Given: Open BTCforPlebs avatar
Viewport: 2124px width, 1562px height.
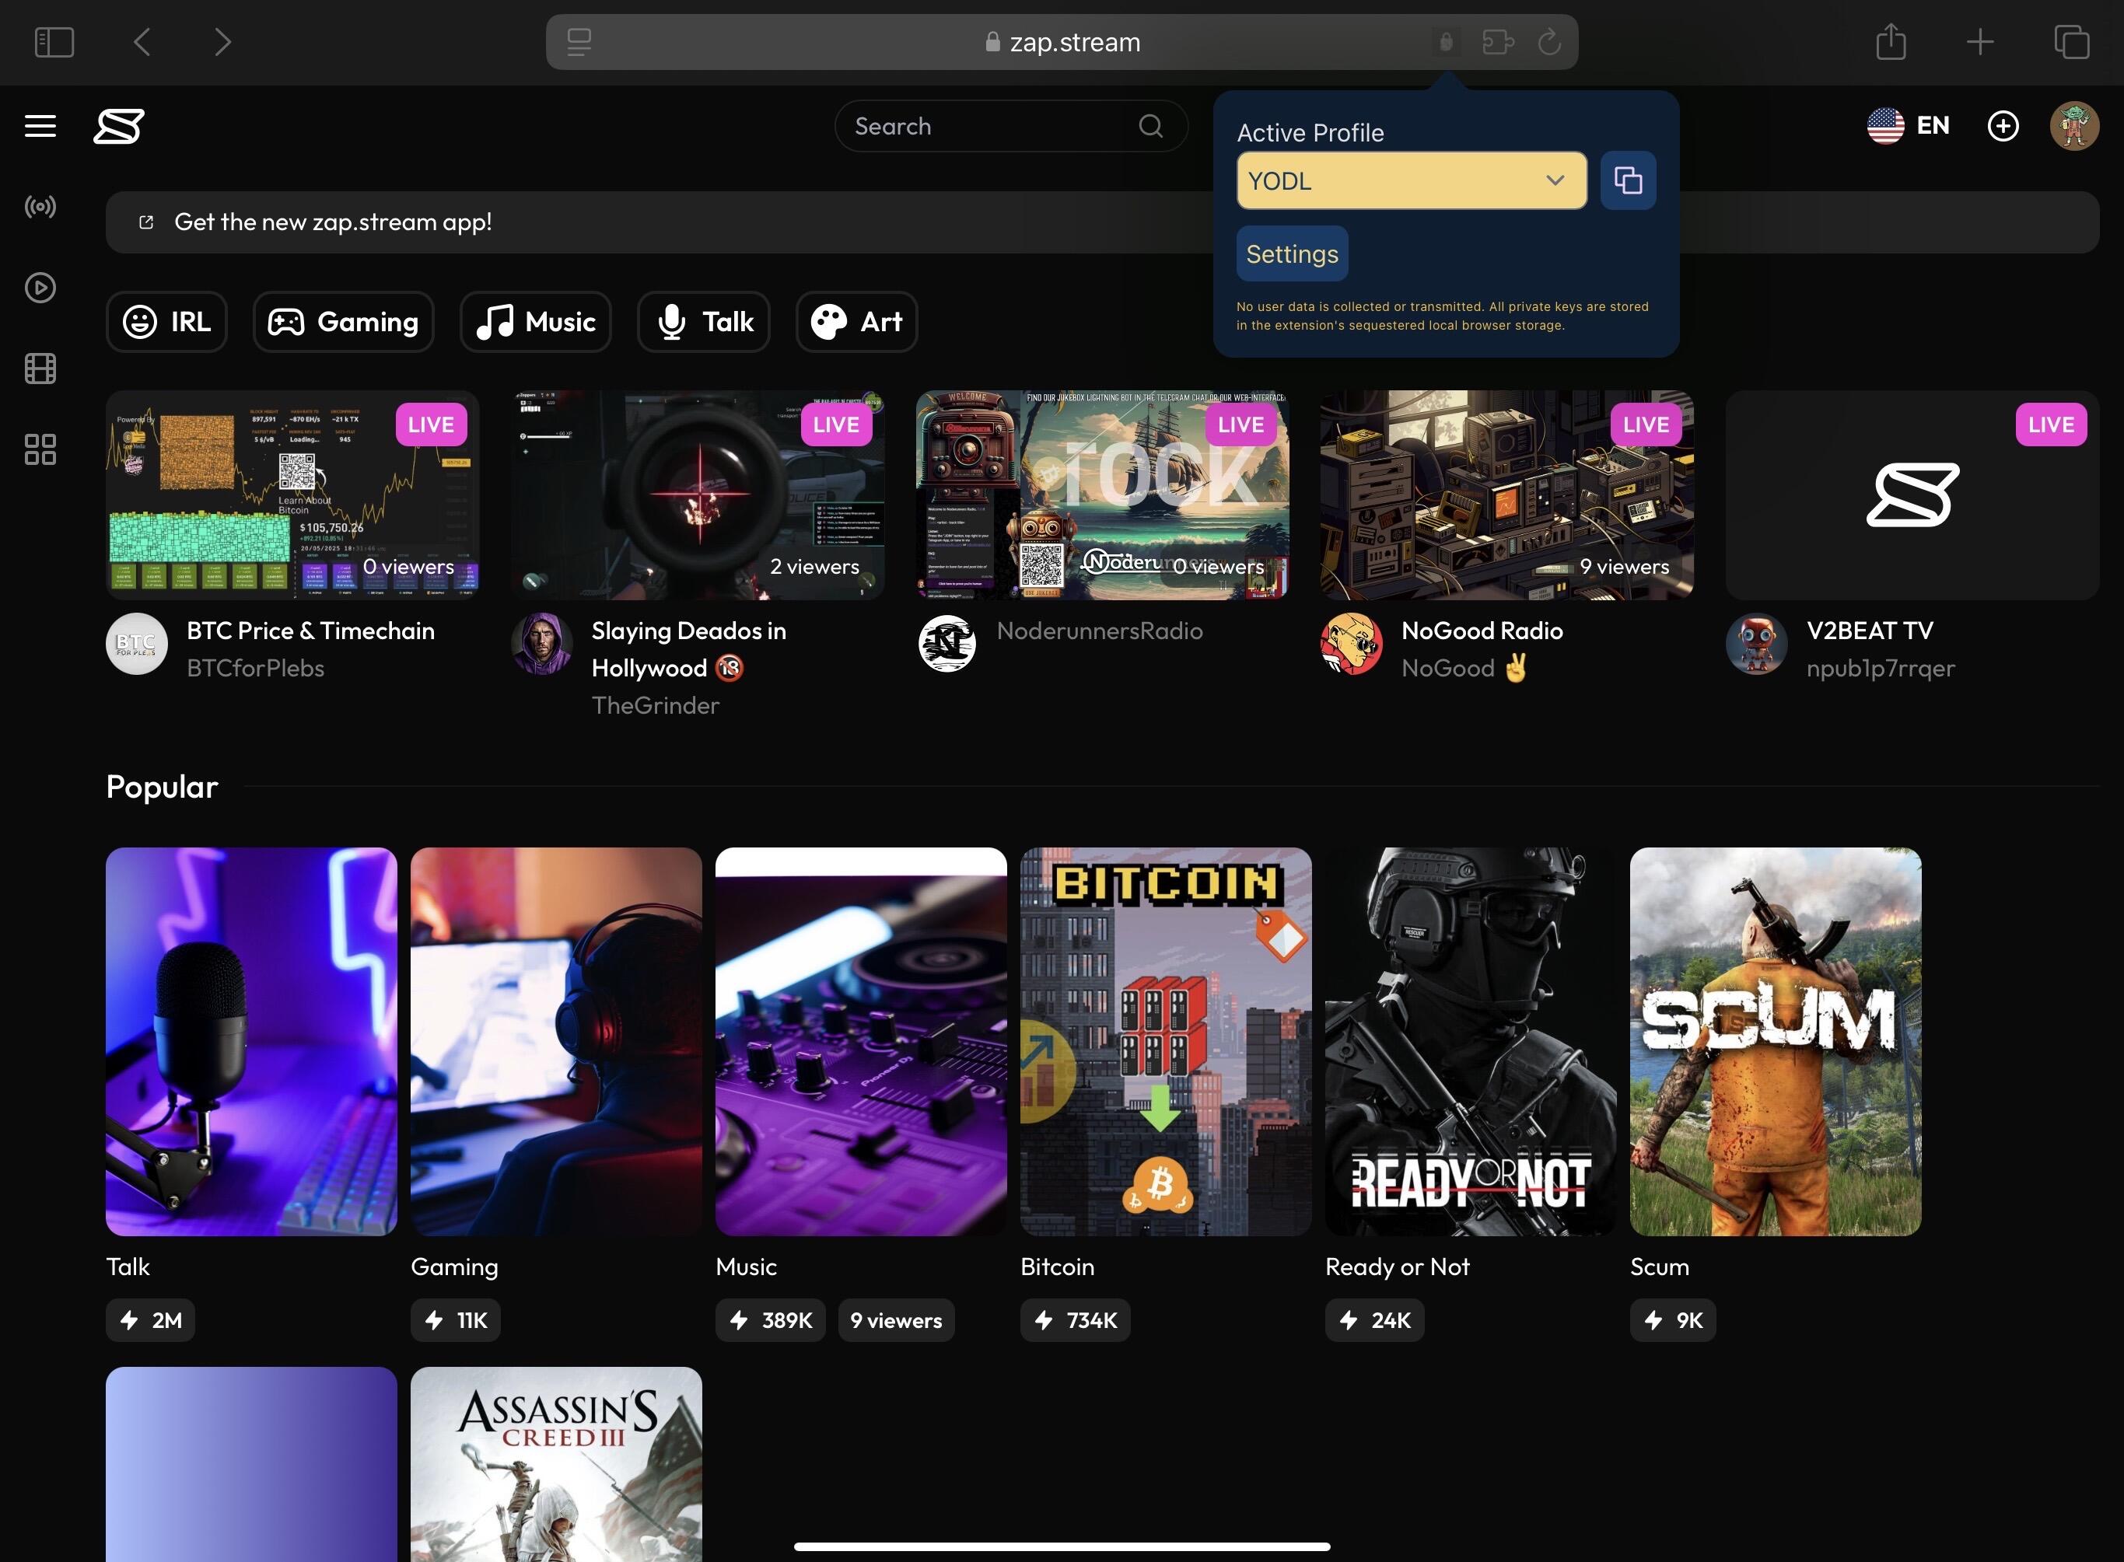Looking at the screenshot, I should point(137,644).
